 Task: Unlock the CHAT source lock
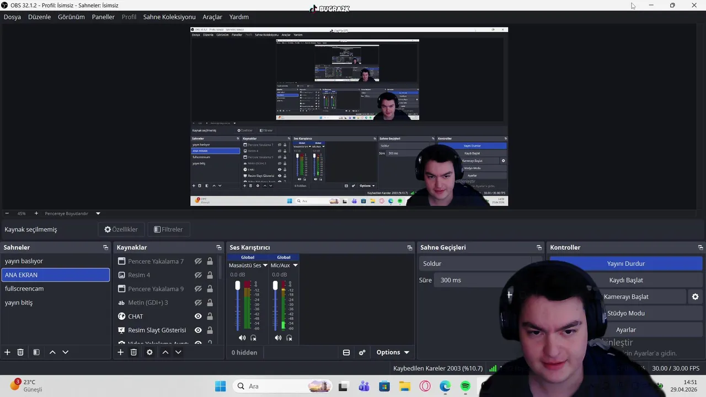210,316
